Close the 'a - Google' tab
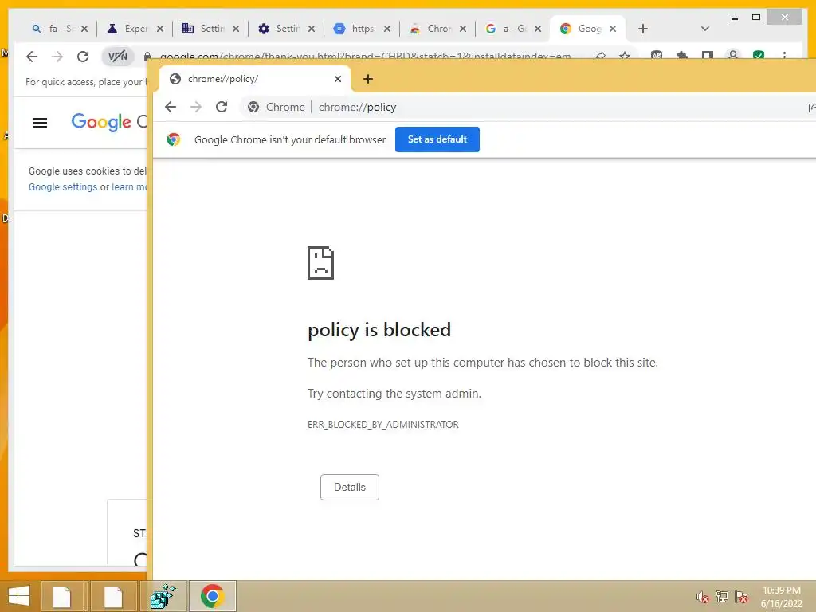 click(x=538, y=29)
